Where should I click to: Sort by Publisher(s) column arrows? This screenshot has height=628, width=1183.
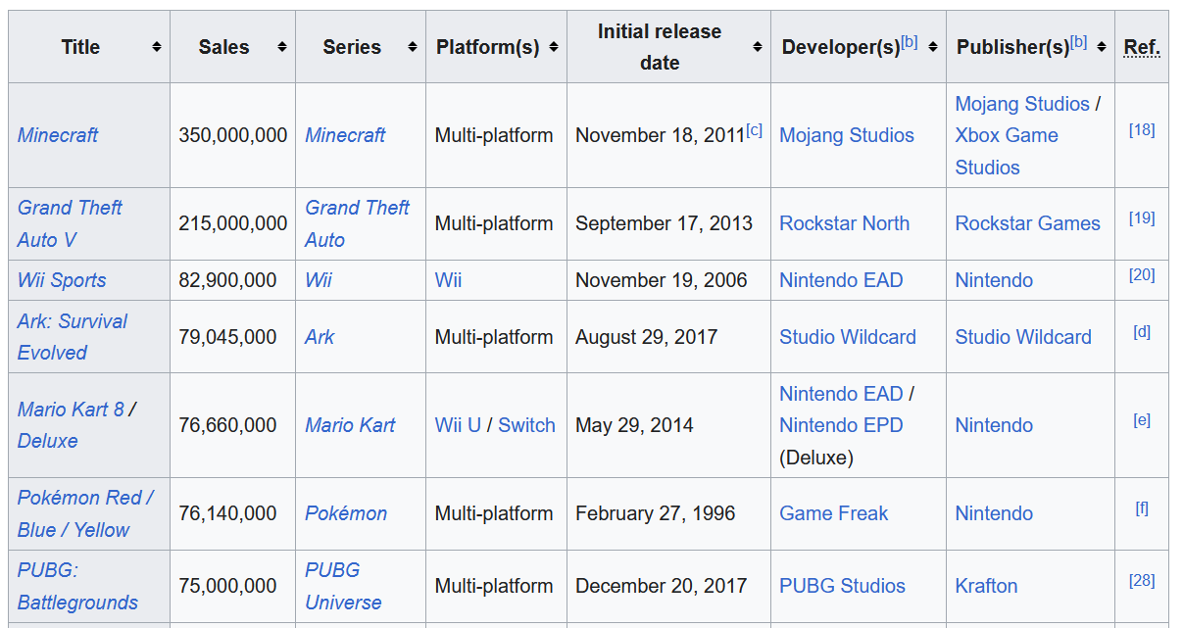tap(1102, 47)
